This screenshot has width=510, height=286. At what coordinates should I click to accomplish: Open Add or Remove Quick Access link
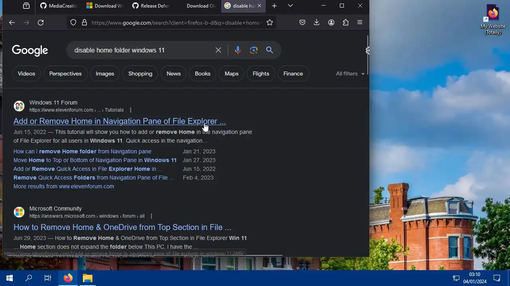[x=88, y=169]
